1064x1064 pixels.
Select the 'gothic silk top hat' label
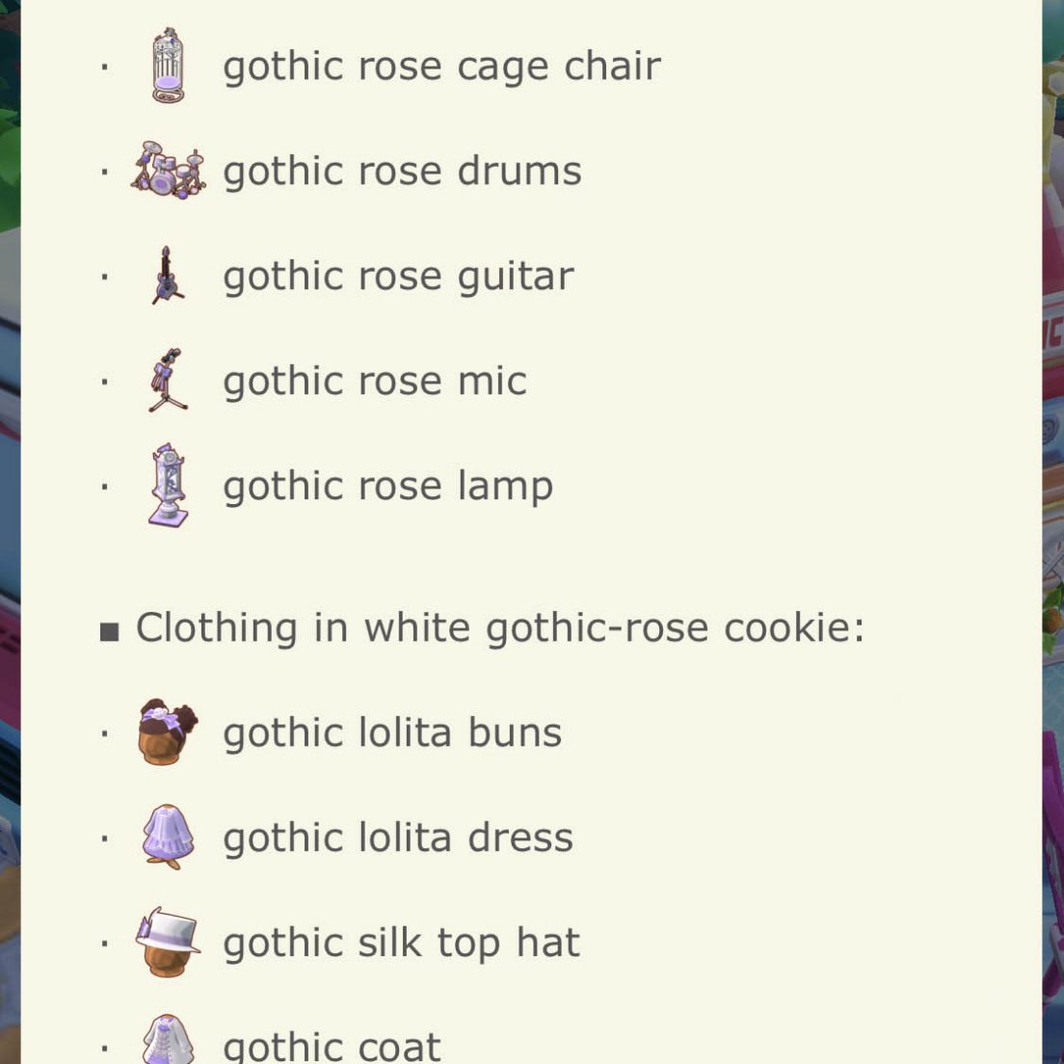pos(402,944)
